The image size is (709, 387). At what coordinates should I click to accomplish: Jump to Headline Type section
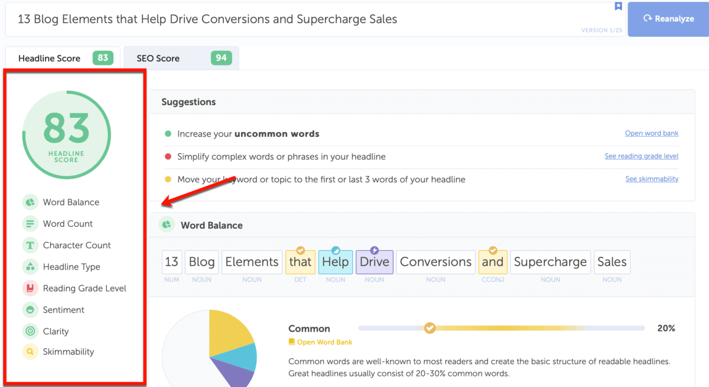click(71, 267)
